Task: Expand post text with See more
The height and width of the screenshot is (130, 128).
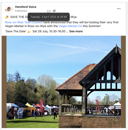Action: [76, 31]
